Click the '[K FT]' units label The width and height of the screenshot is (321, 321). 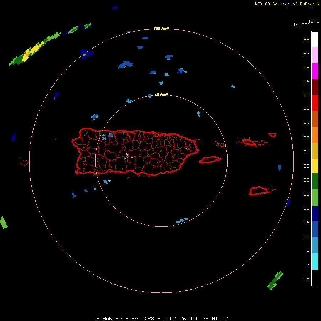click(x=301, y=25)
